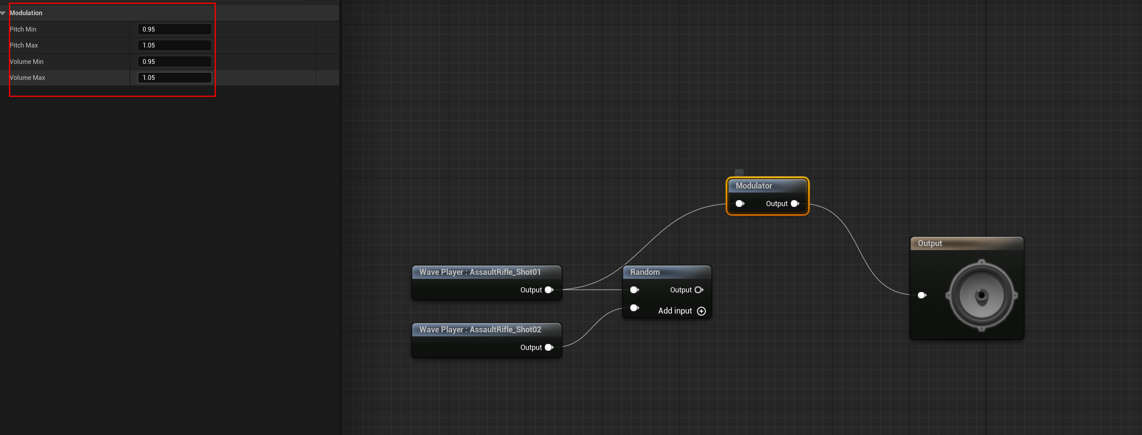Click AssaultRifle_Shot01 Wave Player output pin

point(549,290)
